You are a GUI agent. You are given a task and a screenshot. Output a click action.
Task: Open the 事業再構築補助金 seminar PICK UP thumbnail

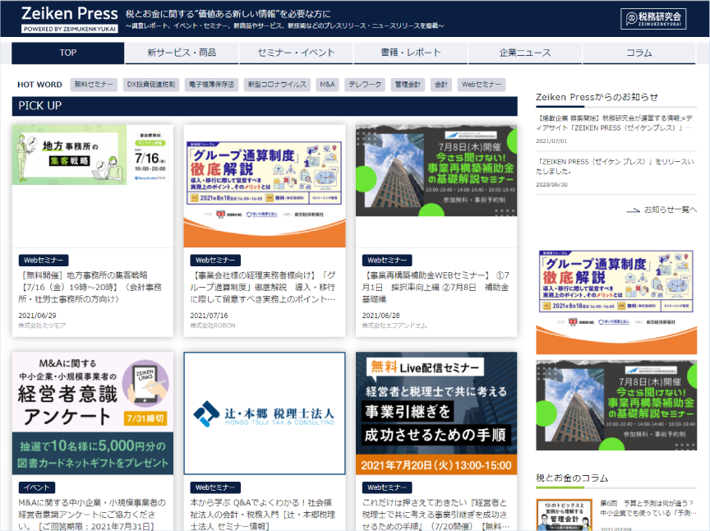[x=436, y=171]
